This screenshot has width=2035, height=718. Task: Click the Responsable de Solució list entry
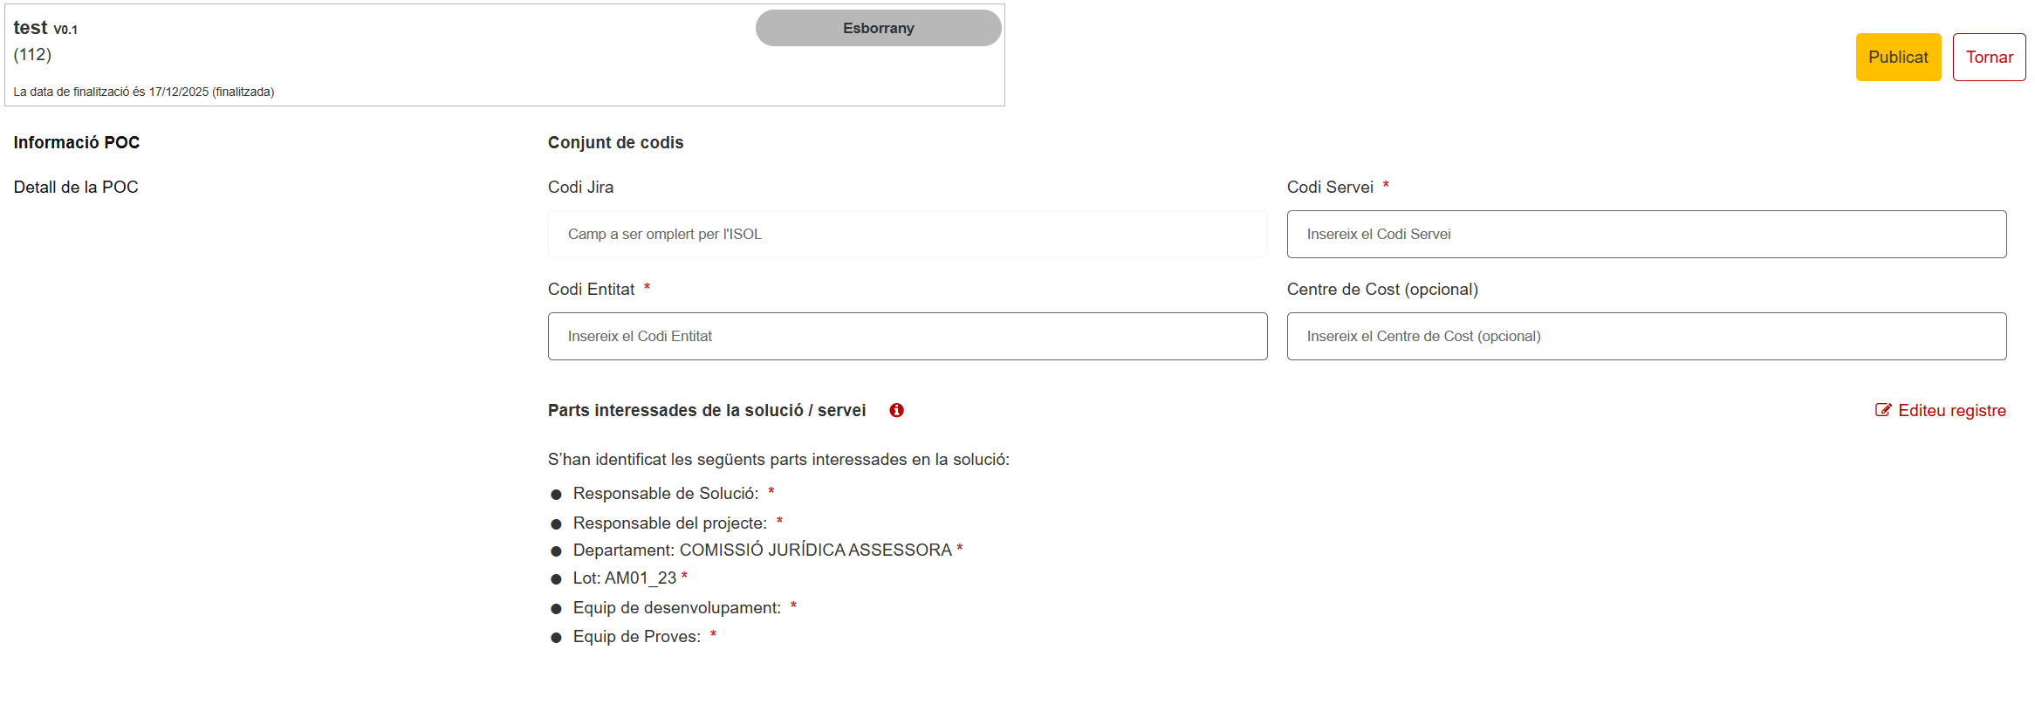[665, 494]
